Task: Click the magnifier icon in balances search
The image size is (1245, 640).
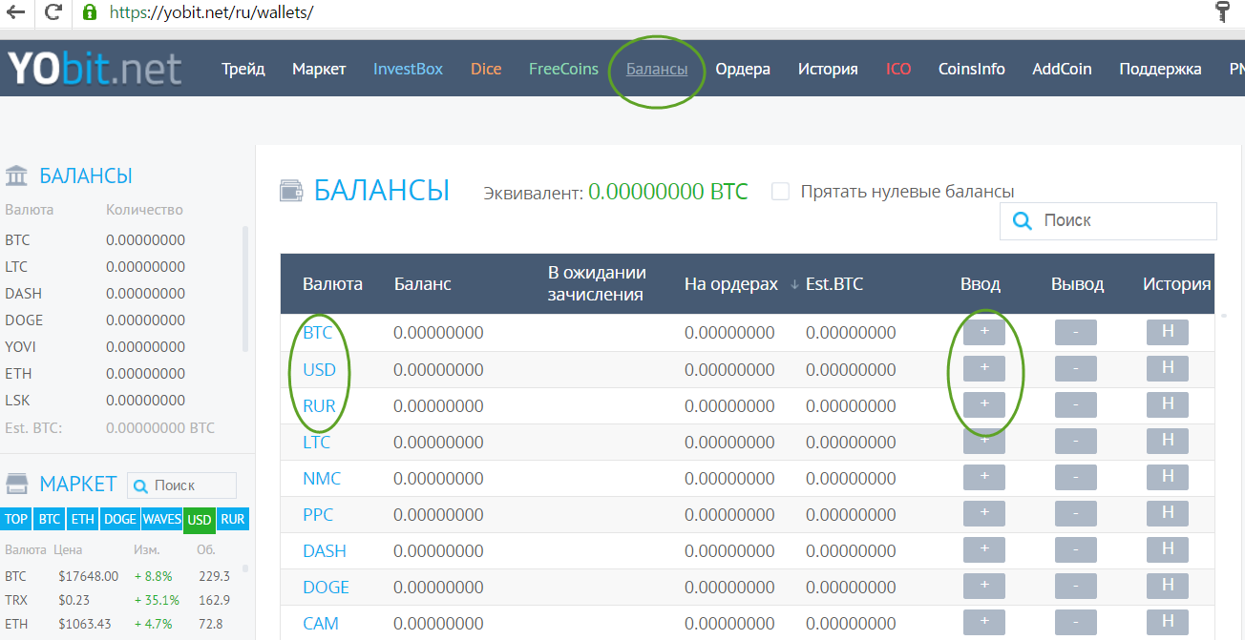Action: (1022, 220)
